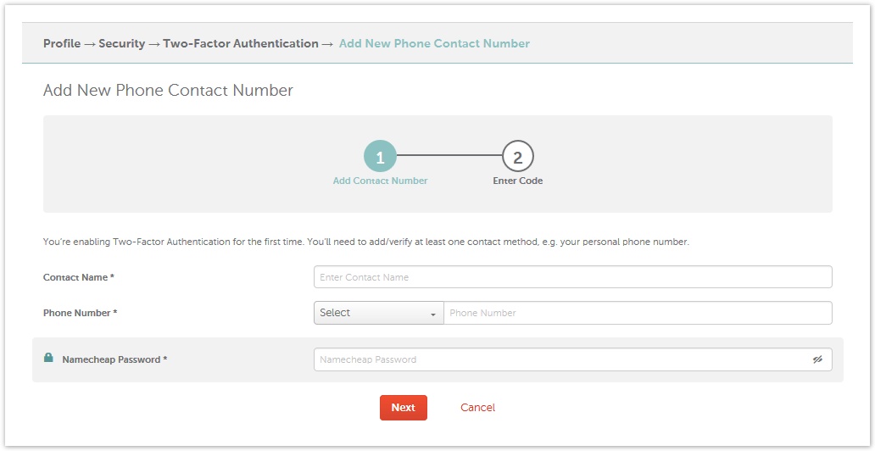Click the Namecheap Password field label
This screenshot has width=875, height=451.
pyautogui.click(x=115, y=360)
